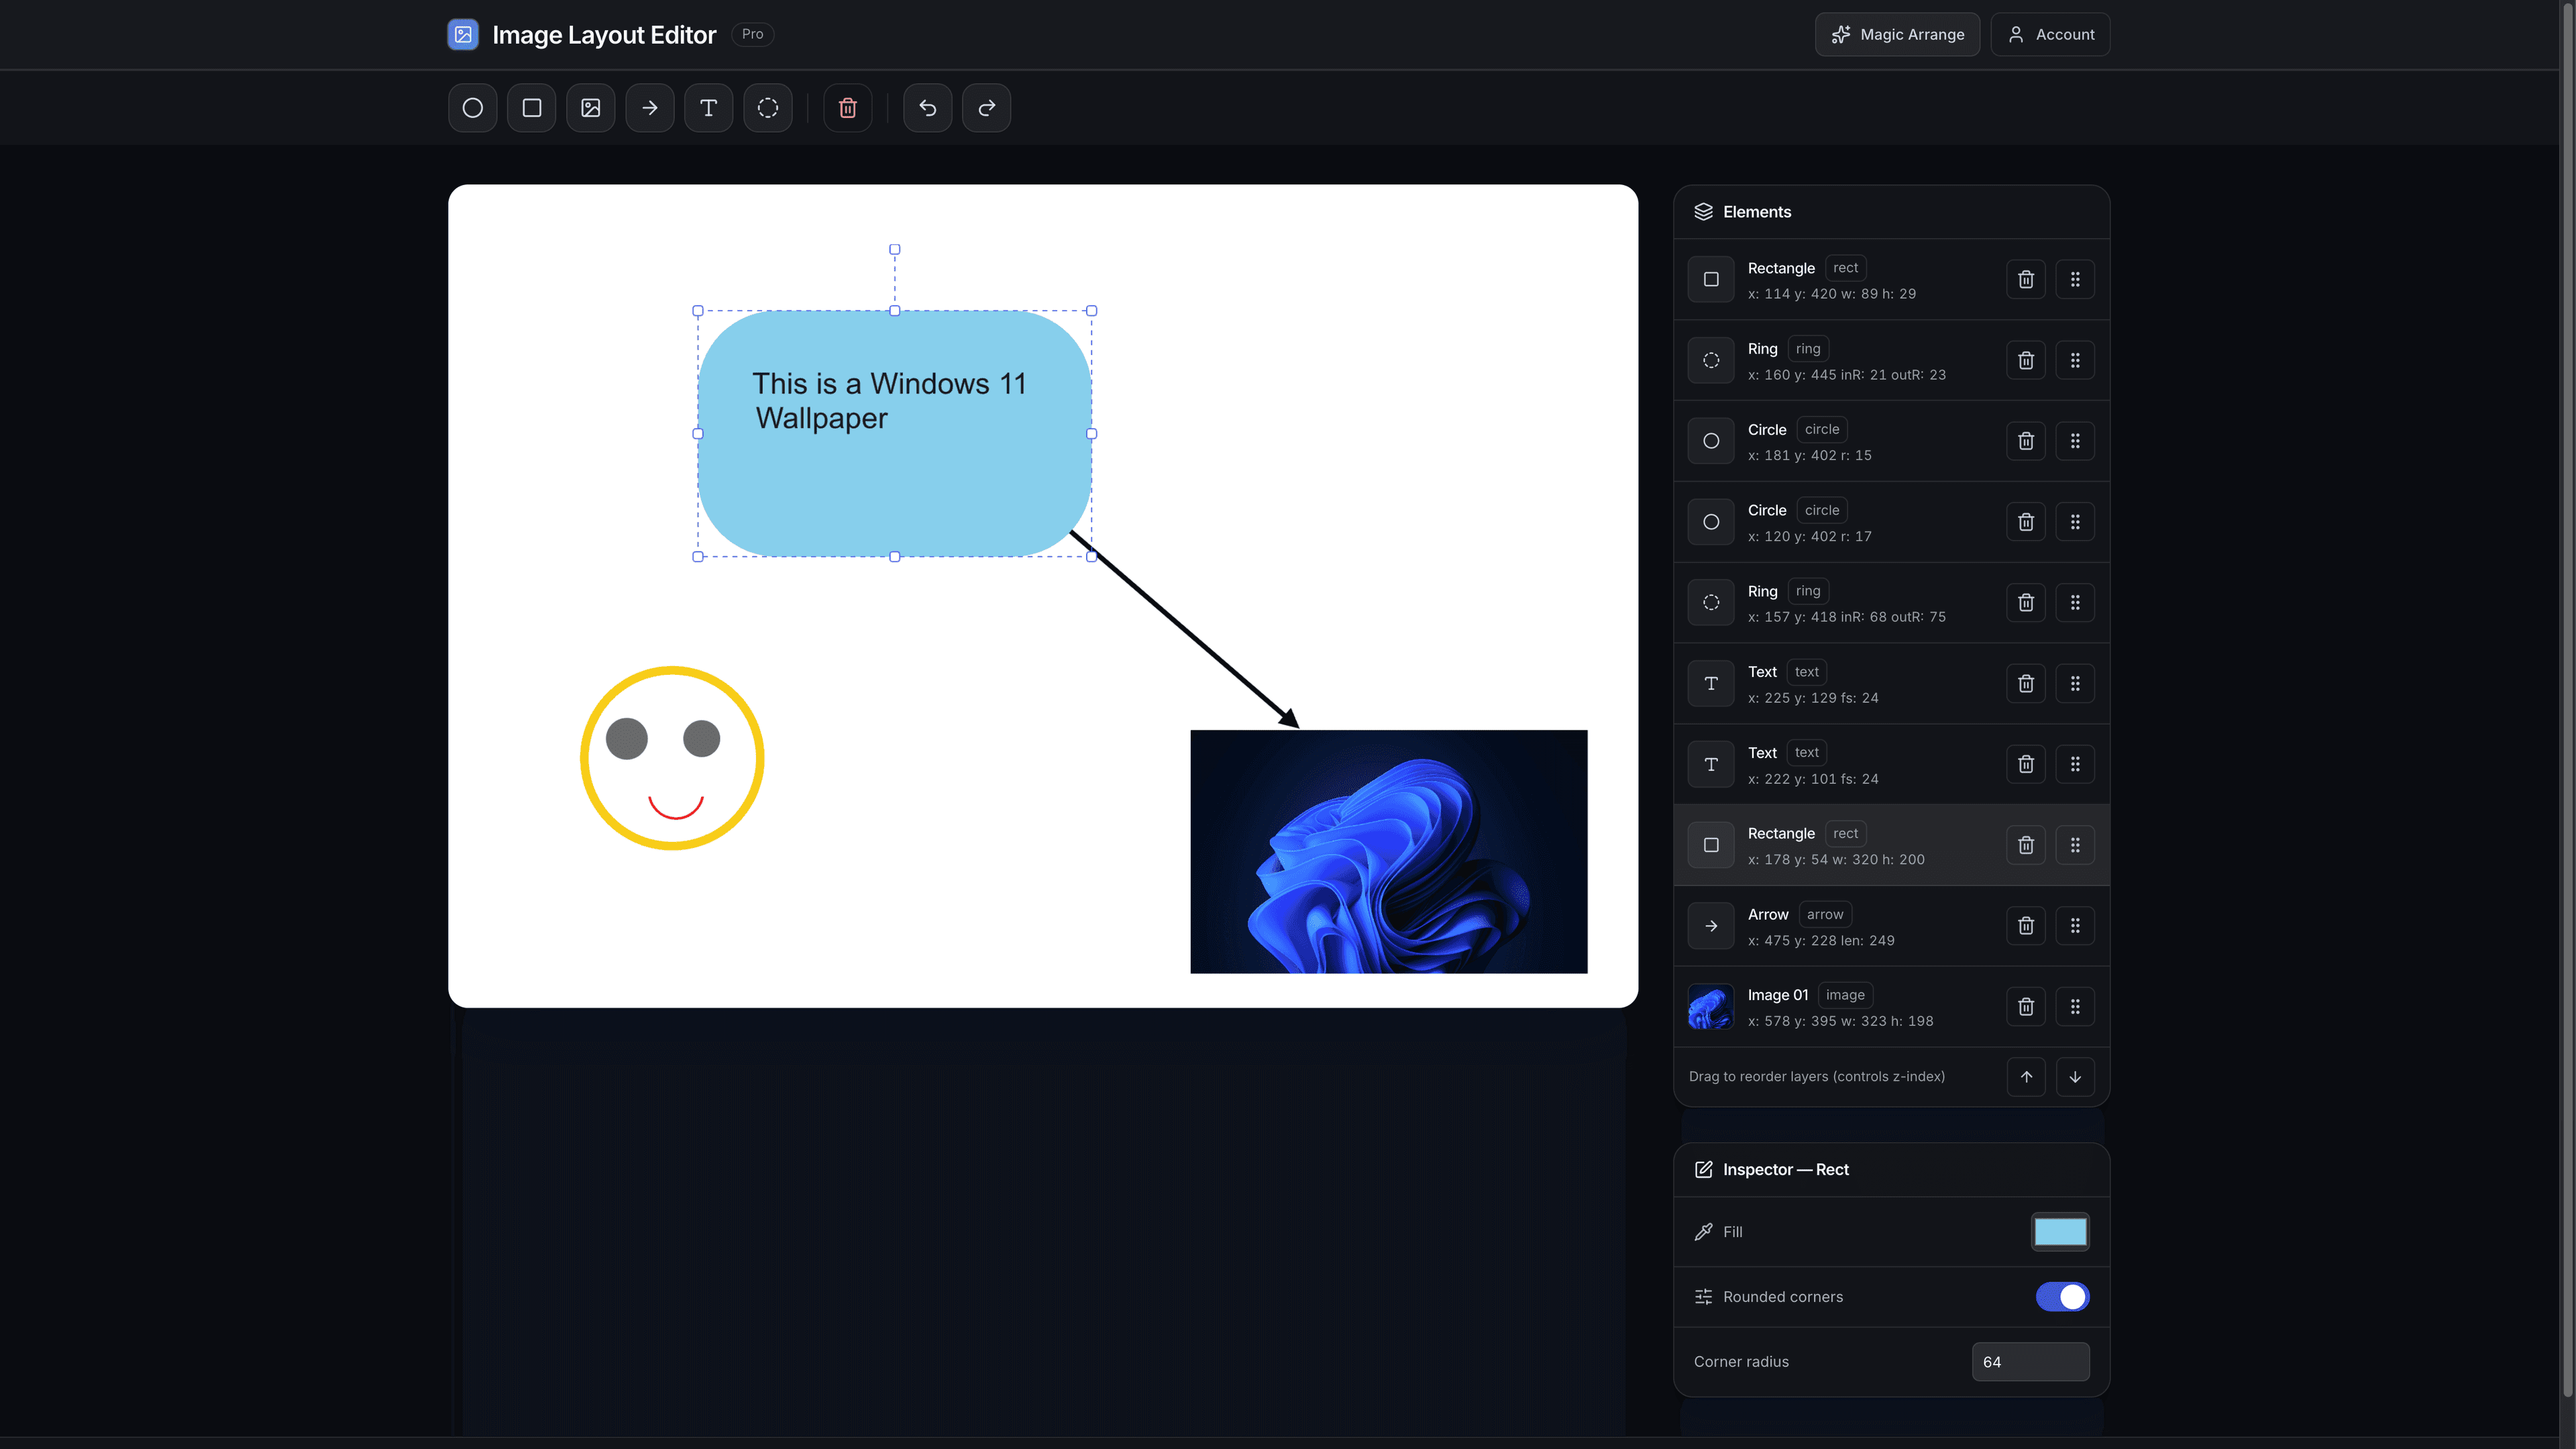This screenshot has height=1449, width=2576.
Task: Select the Rectangle tool in the toolbar
Action: click(531, 108)
